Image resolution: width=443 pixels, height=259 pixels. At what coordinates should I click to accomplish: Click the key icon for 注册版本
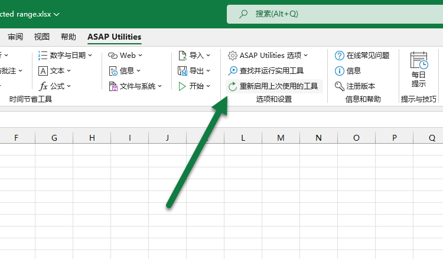(339, 86)
